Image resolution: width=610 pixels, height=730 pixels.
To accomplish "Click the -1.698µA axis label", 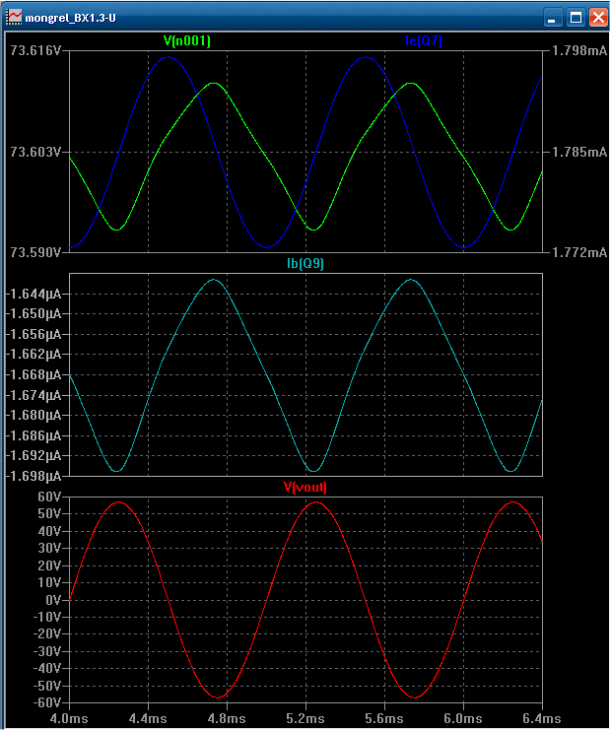I will 34,476.
